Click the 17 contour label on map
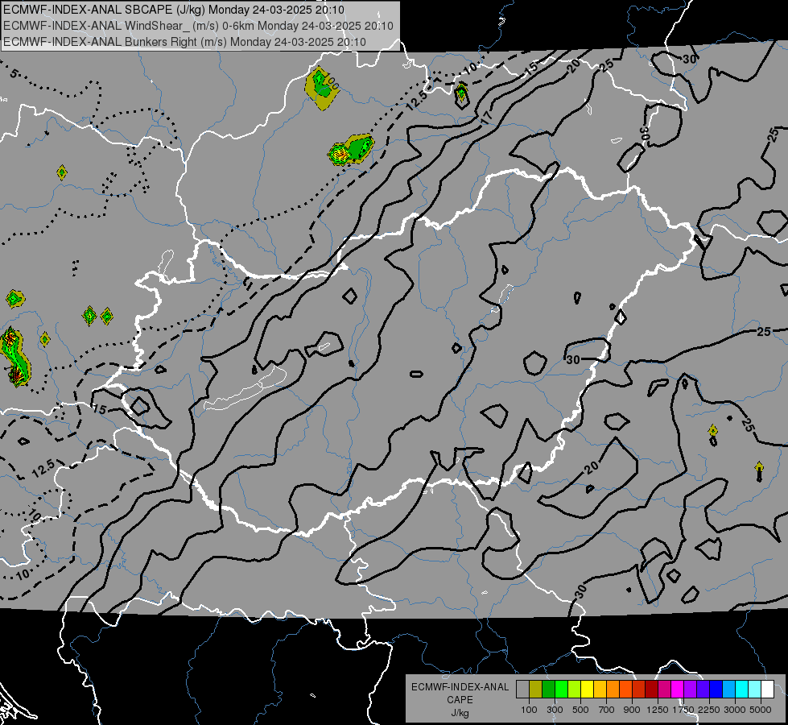Image resolution: width=788 pixels, height=725 pixels. [486, 118]
